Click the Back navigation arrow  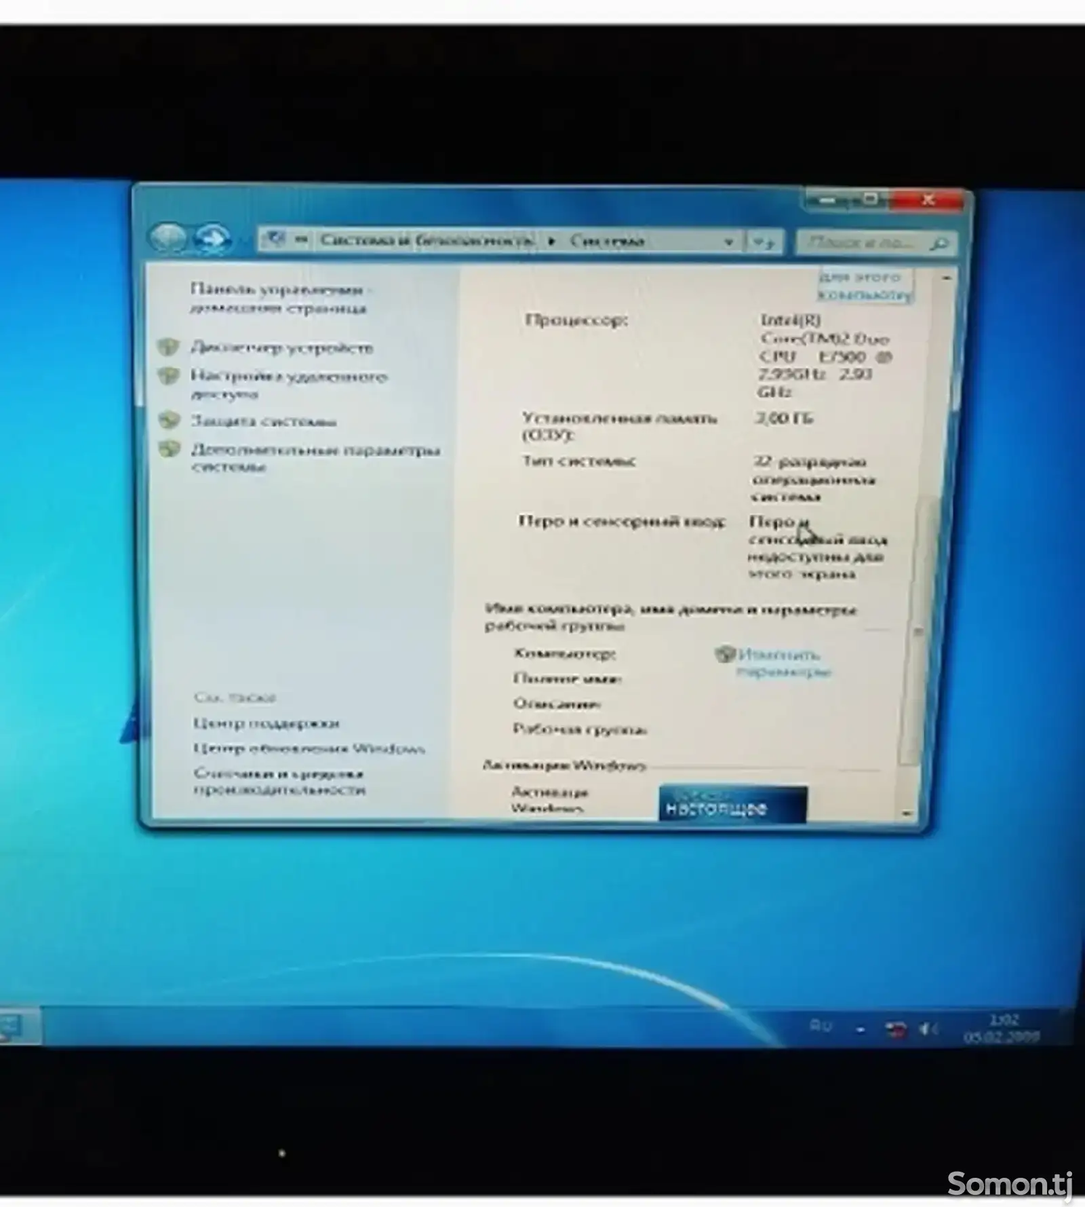point(167,237)
